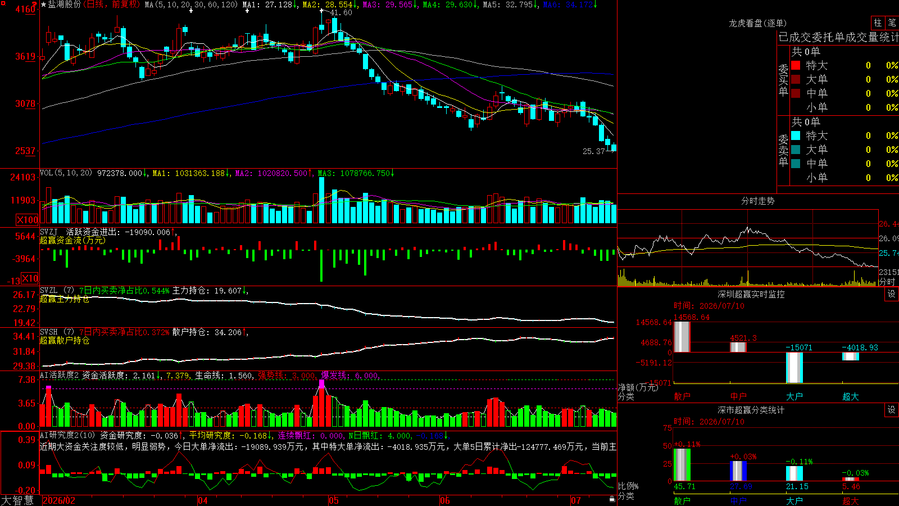Screen dimensions: 899x506
Task: Click the 超赢主力持仓 label
Action: click(x=64, y=299)
